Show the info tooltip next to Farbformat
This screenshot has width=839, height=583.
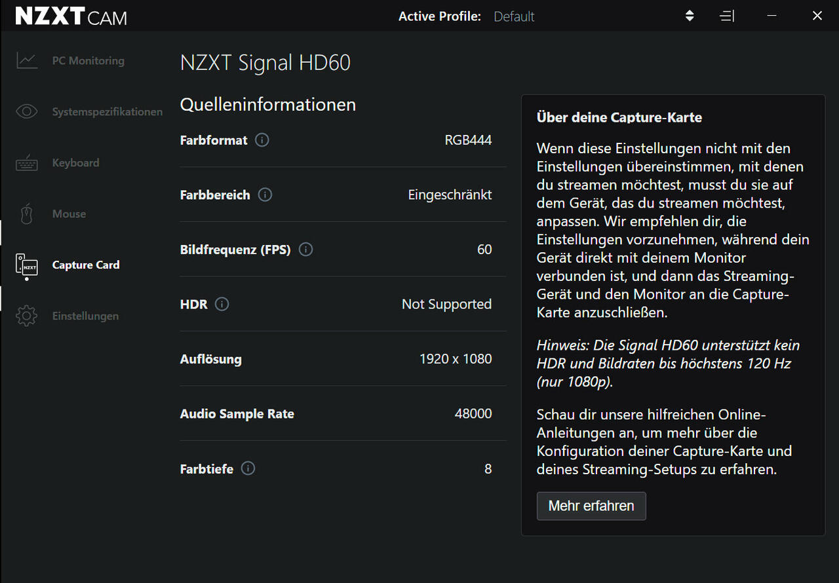tap(262, 140)
